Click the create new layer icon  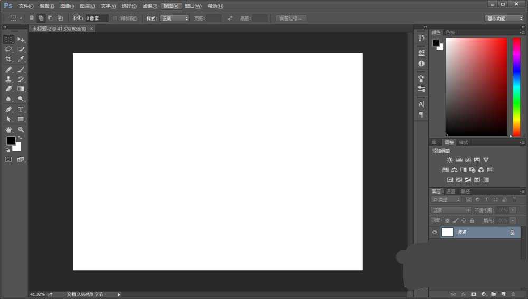click(x=503, y=294)
